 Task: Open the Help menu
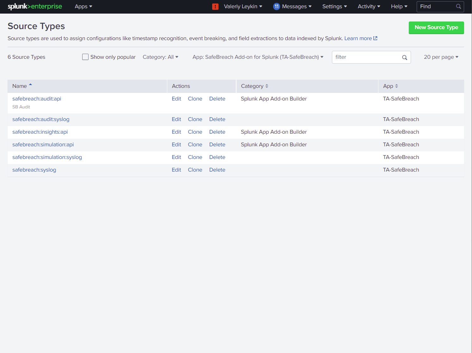[x=399, y=6]
